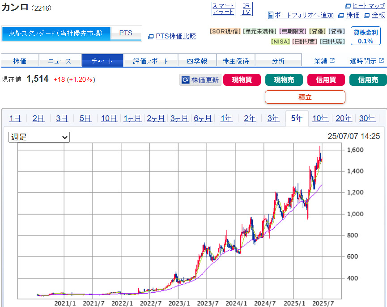Select the 3ヶ月 chart period
Image resolution: width=387 pixels, height=307 pixels.
[179, 118]
